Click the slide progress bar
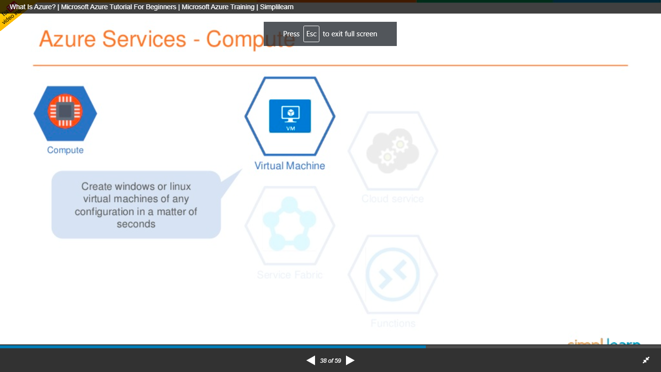Image resolution: width=661 pixels, height=372 pixels. [x=330, y=346]
